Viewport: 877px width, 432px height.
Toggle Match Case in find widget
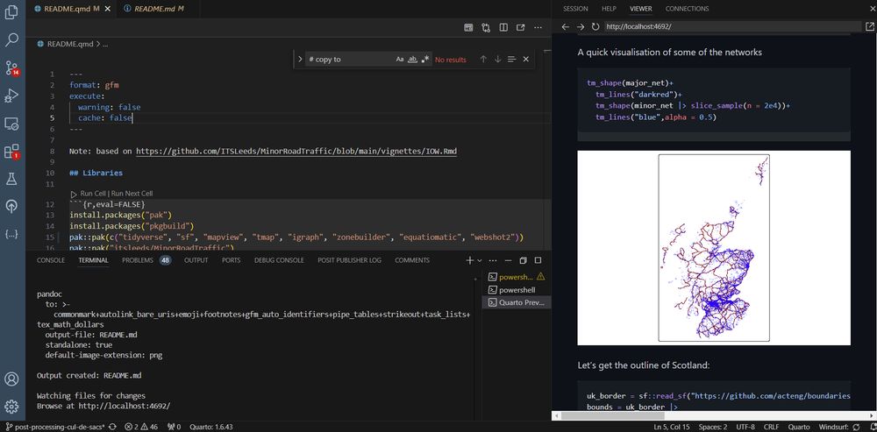(x=399, y=60)
